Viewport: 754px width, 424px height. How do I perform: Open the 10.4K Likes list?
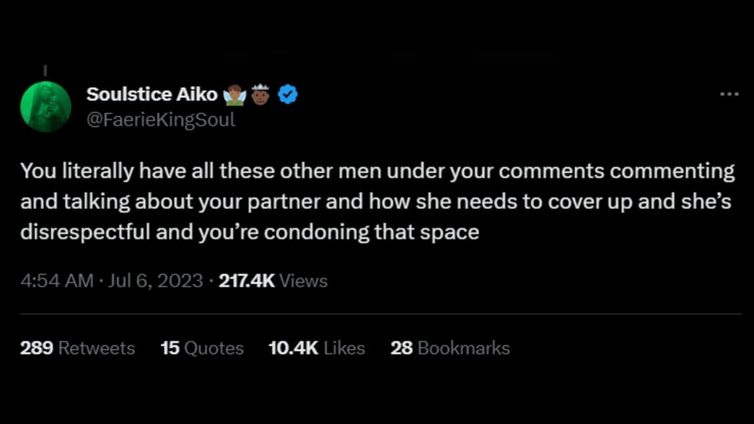point(317,348)
